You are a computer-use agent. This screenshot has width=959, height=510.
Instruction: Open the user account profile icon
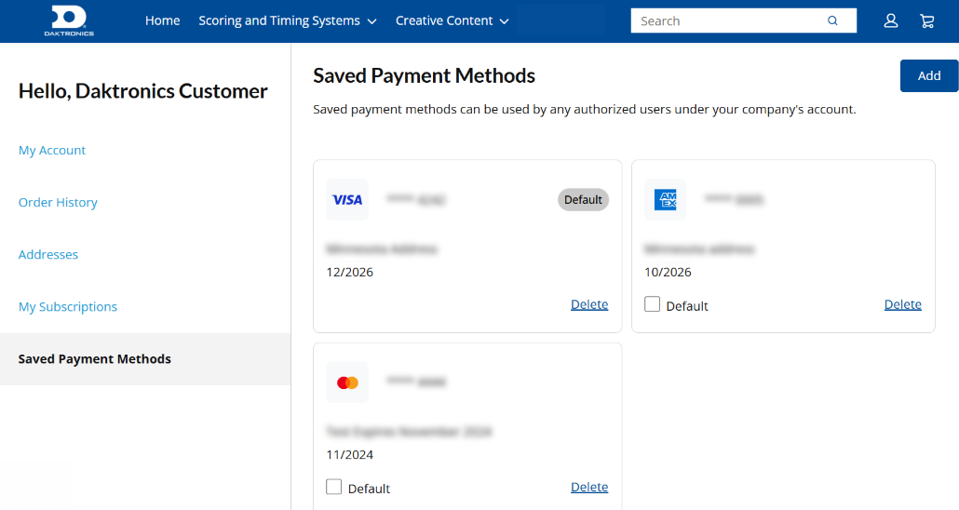point(891,20)
